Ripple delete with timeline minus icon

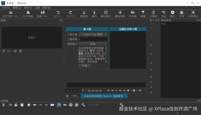[x=35, y=105]
